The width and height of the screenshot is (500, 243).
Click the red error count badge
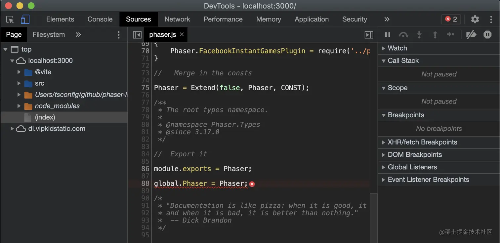coord(451,19)
